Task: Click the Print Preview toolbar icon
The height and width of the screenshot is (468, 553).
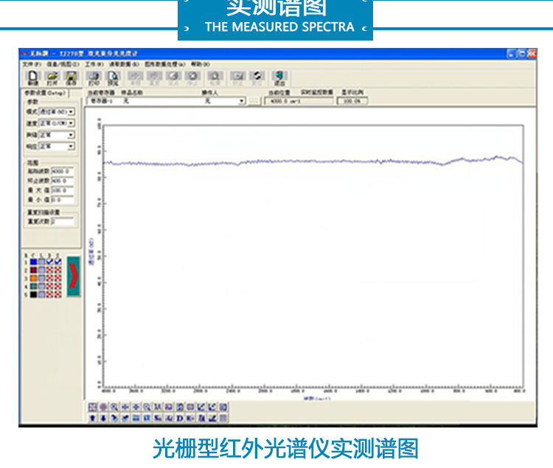Action: (x=114, y=78)
